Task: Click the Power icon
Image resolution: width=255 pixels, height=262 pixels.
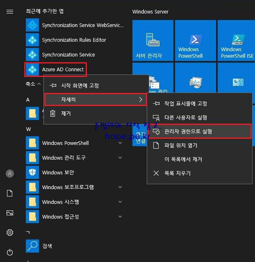Action: click(10, 252)
